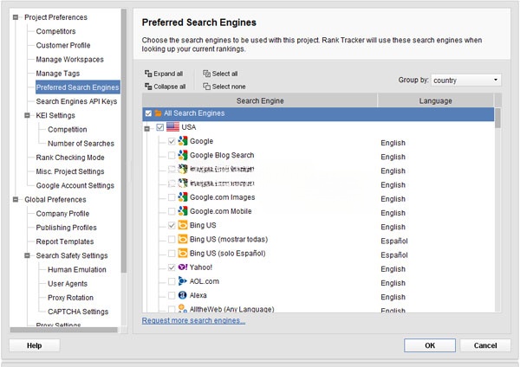
Task: Open Human Emulation settings
Action: [77, 269]
